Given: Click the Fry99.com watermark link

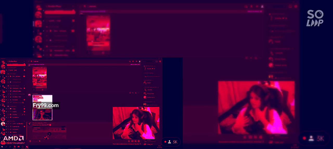Looking at the screenshot, I should tap(46, 105).
